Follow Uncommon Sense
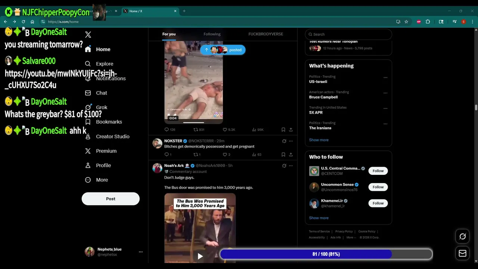This screenshot has height=269, width=478. [378, 187]
